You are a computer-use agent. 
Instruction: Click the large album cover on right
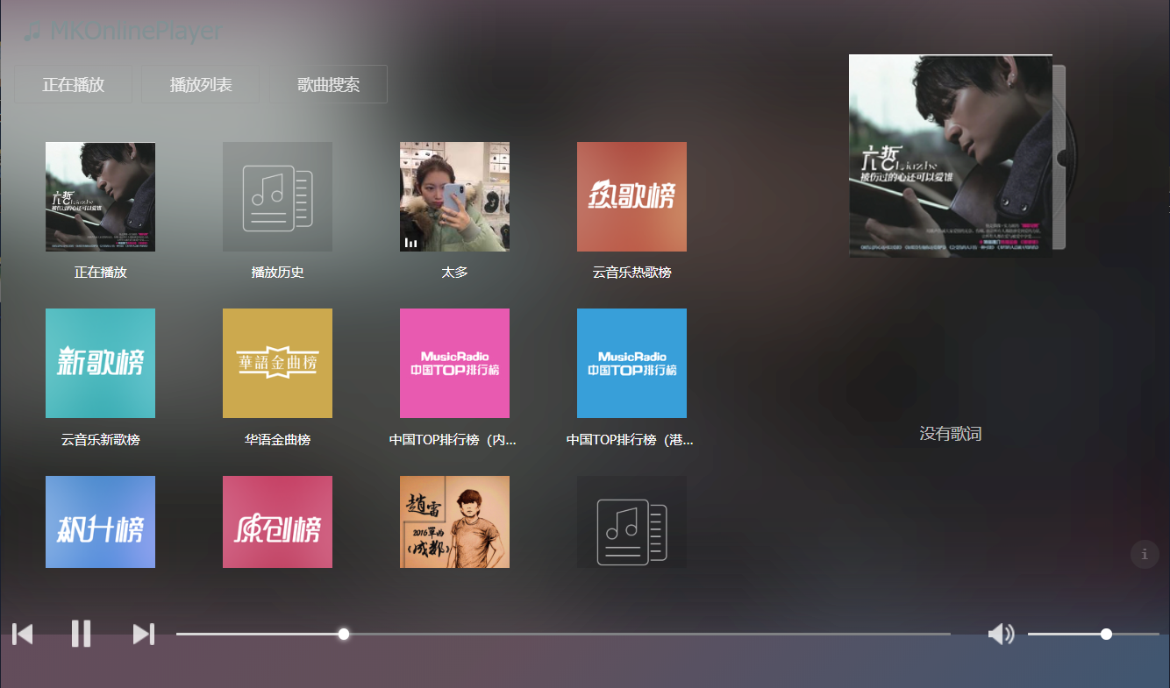coord(951,156)
